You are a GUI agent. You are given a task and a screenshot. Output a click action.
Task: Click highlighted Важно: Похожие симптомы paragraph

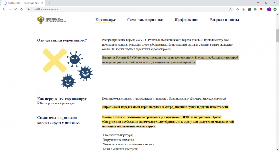[168, 122]
